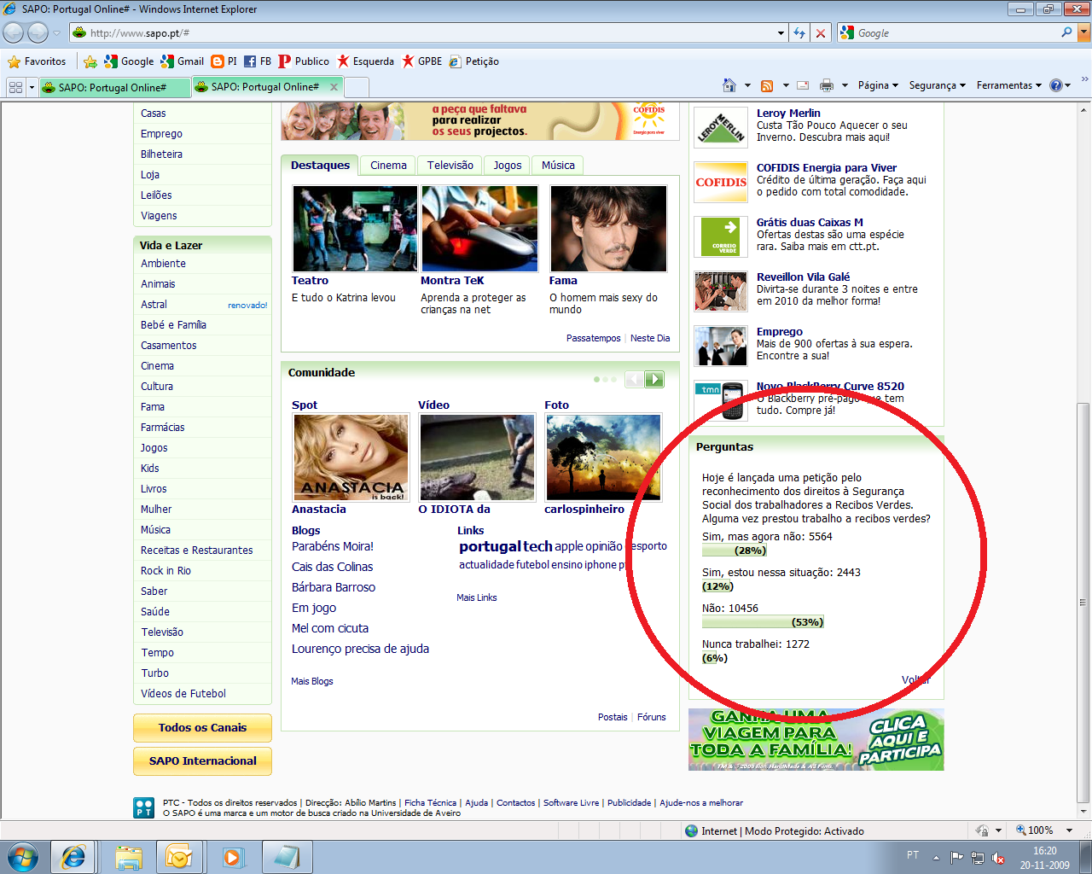The height and width of the screenshot is (874, 1092).
Task: Click the search magnifier icon
Action: [1066, 32]
